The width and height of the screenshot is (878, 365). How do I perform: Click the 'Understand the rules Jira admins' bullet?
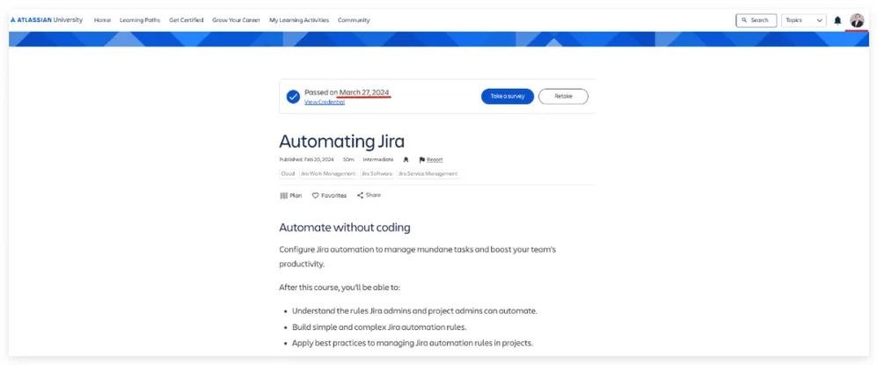click(x=414, y=310)
